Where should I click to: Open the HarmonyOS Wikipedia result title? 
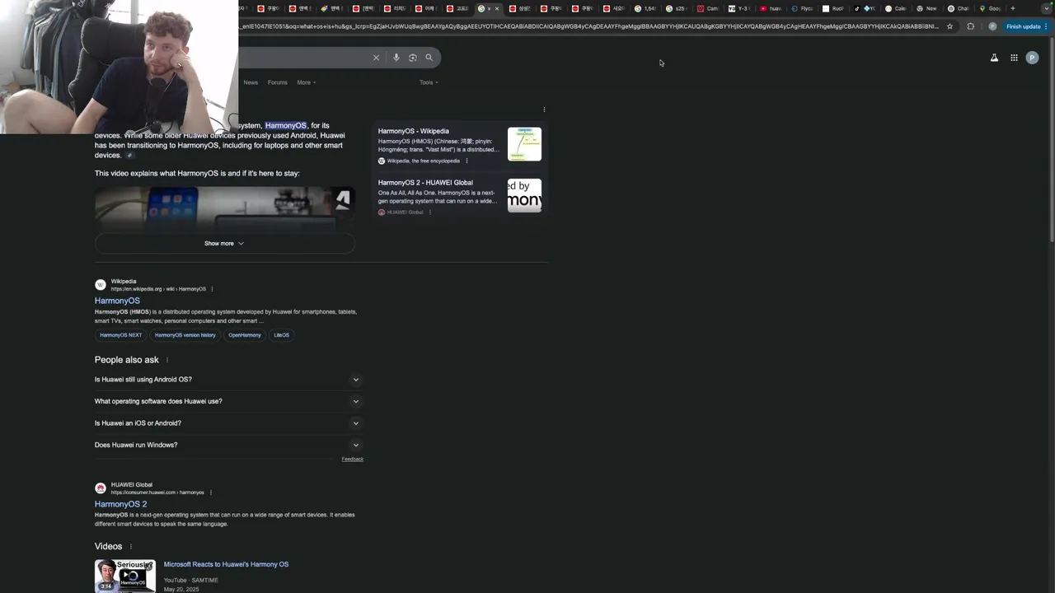click(x=117, y=301)
